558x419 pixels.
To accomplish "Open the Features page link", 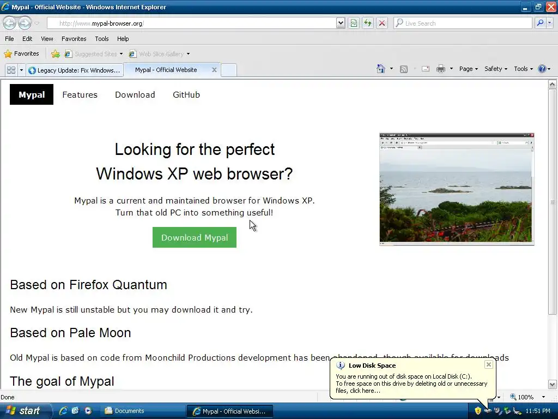I will point(80,95).
